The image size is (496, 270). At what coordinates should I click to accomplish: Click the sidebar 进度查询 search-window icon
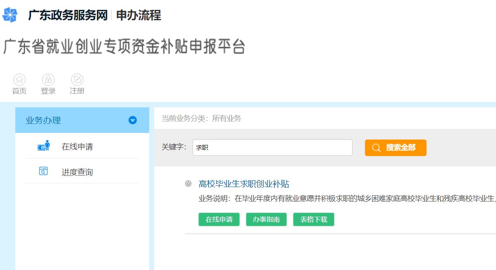(43, 171)
